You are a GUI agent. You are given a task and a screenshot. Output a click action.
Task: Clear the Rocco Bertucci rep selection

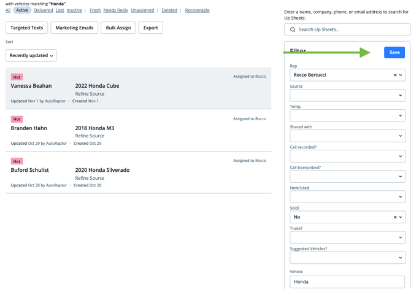click(x=394, y=75)
